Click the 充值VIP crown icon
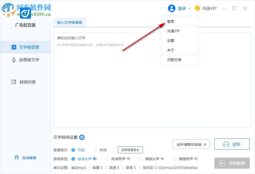This screenshot has width=255, height=174. pyautogui.click(x=198, y=8)
